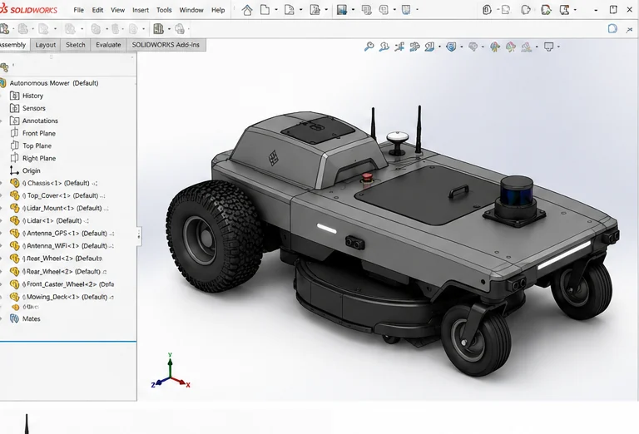639x434 pixels.
Task: Open the Help menu
Action: click(218, 10)
